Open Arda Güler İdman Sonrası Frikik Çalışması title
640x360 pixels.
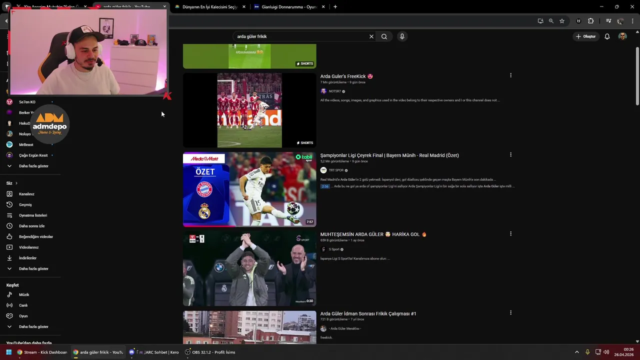[x=368, y=314]
